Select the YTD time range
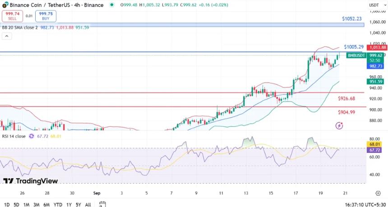 tap(58, 205)
